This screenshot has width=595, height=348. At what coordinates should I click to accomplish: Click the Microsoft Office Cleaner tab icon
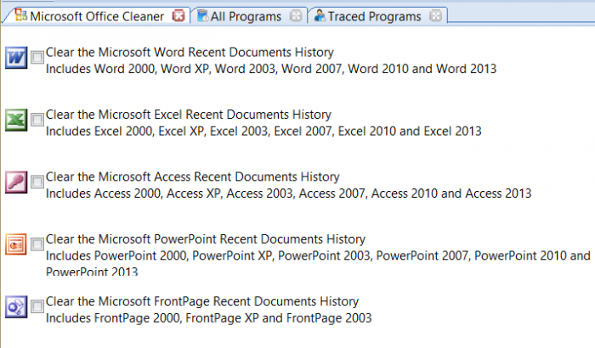(21, 15)
